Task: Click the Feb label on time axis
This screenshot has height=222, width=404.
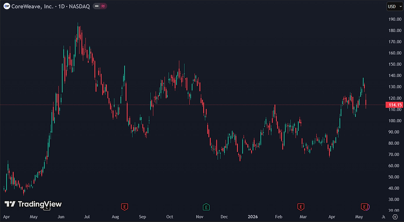Action: (279, 217)
